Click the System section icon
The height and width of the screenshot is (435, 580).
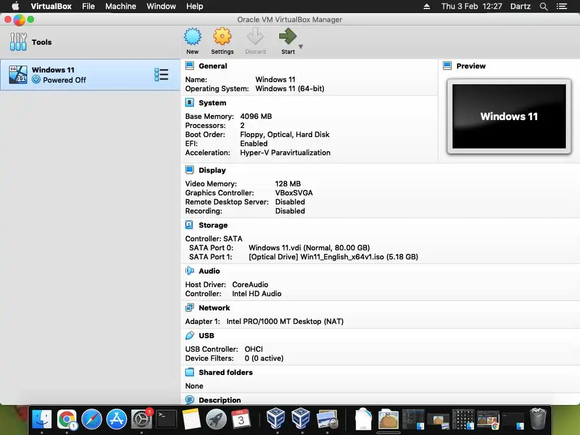(x=189, y=103)
